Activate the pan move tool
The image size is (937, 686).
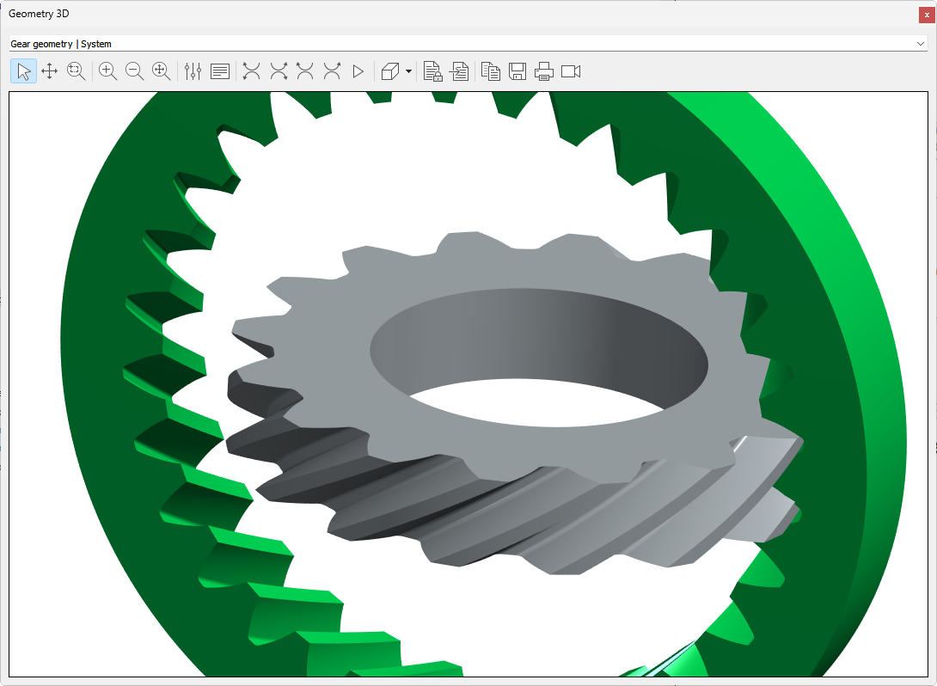[50, 71]
